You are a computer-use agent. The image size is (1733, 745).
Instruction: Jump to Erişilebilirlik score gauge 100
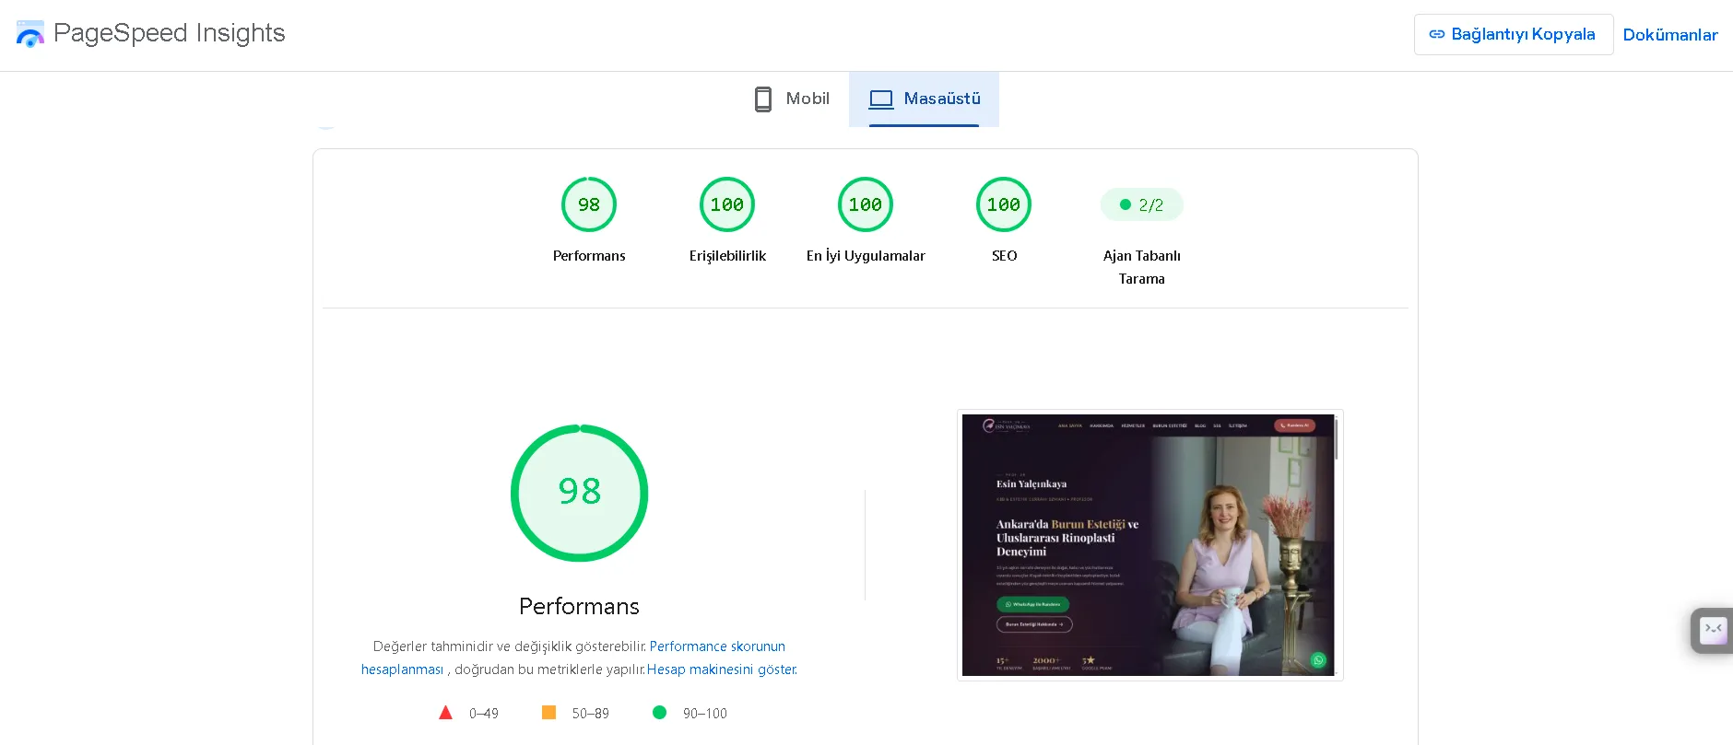727,204
